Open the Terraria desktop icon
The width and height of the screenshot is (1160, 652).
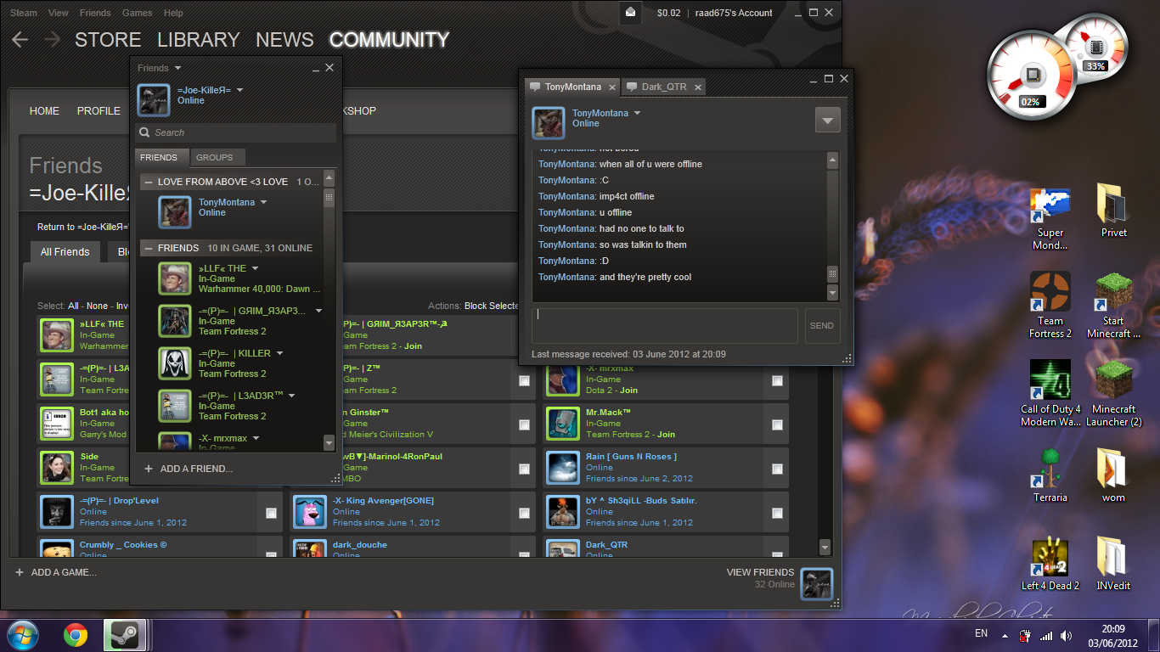click(x=1050, y=475)
